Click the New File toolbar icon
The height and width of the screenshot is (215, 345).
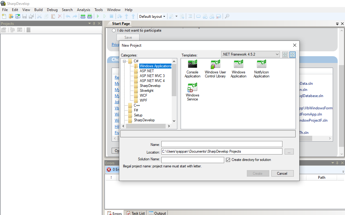[4, 16]
